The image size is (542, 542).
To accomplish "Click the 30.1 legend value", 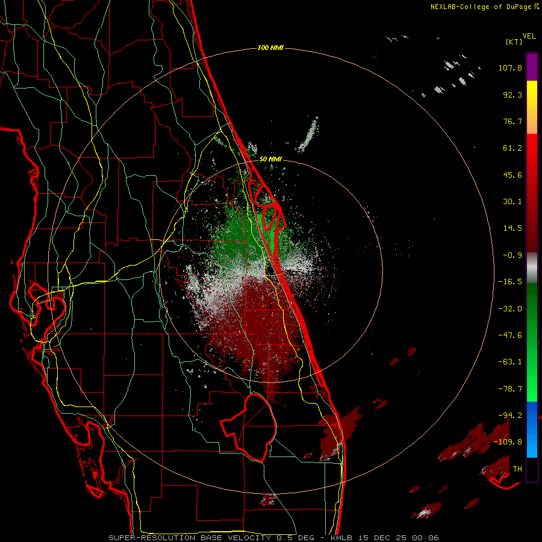I will [x=512, y=202].
